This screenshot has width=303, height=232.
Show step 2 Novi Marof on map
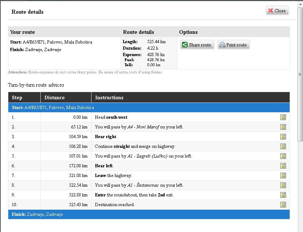pyautogui.click(x=283, y=127)
